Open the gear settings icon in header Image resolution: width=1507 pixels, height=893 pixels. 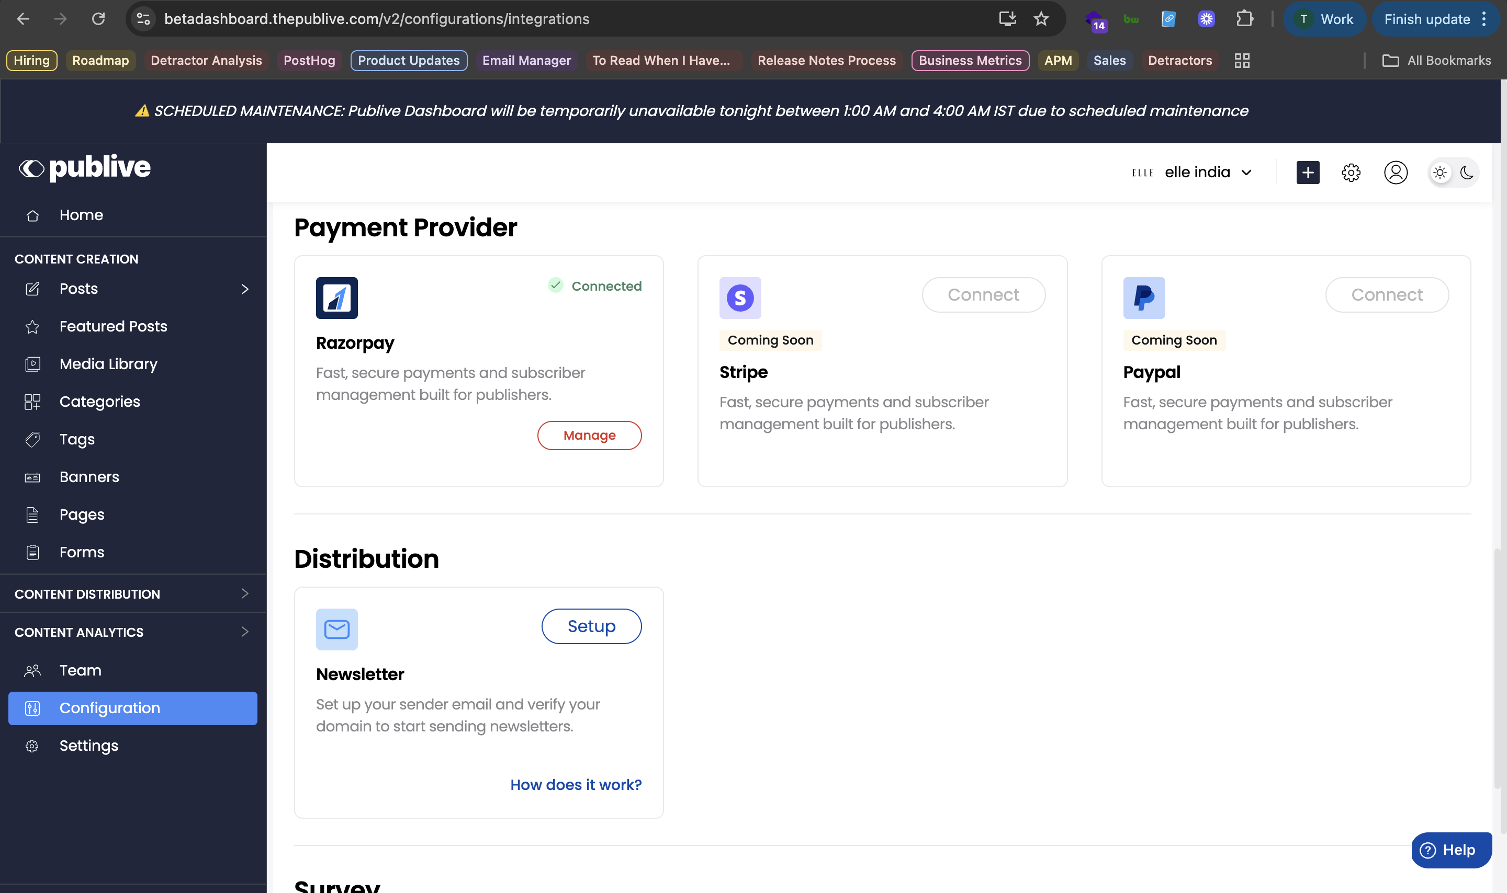pyautogui.click(x=1351, y=173)
